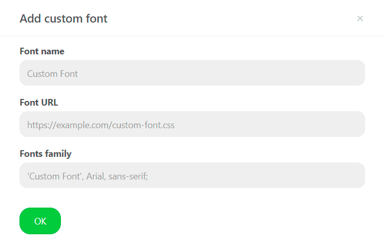The width and height of the screenshot is (384, 244).
Task: Click the "Add custom font" dialog title
Action: [63, 19]
